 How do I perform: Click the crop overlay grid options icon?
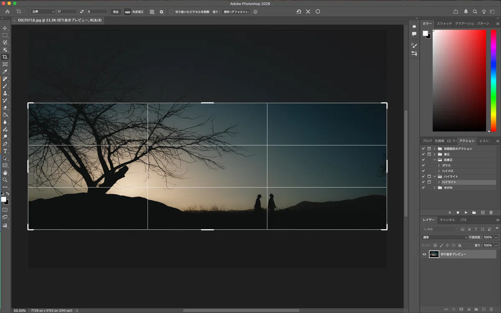(152, 12)
